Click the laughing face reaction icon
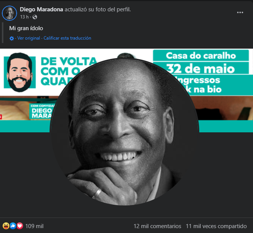The width and height of the screenshot is (253, 233). [x=6, y=226]
